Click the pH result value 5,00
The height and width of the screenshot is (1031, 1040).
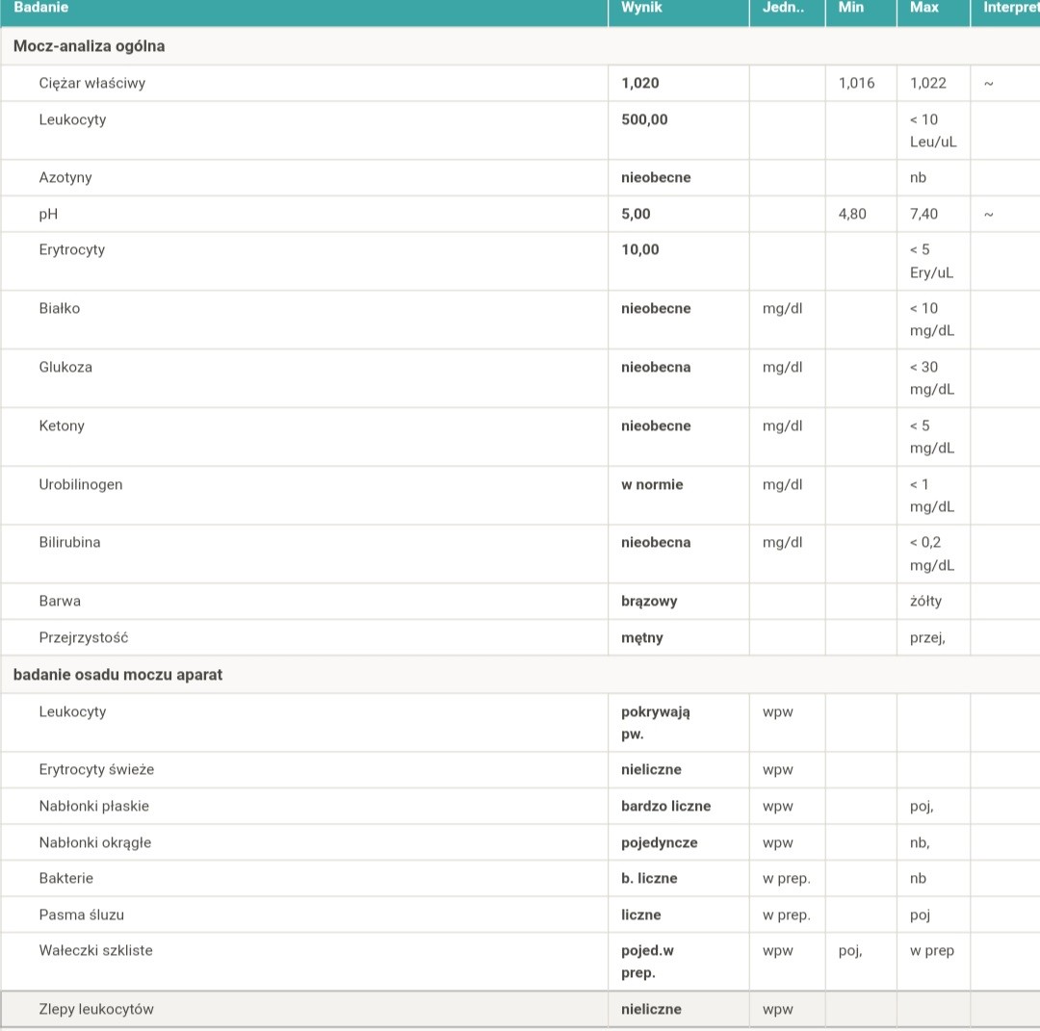click(636, 214)
